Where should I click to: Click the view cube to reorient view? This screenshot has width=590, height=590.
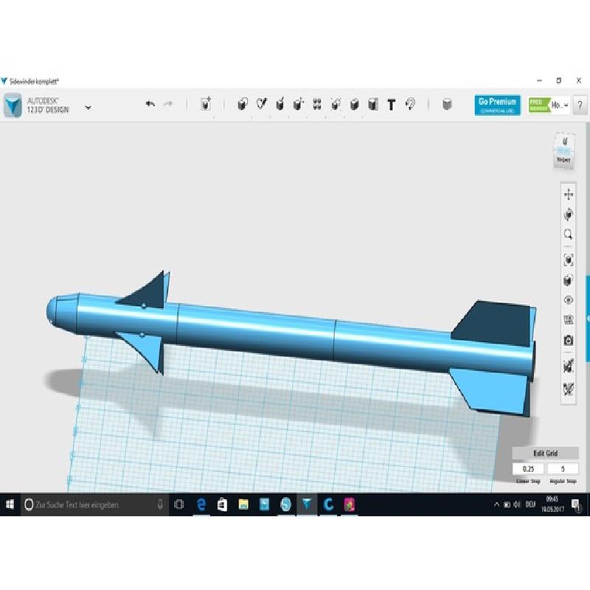563,150
